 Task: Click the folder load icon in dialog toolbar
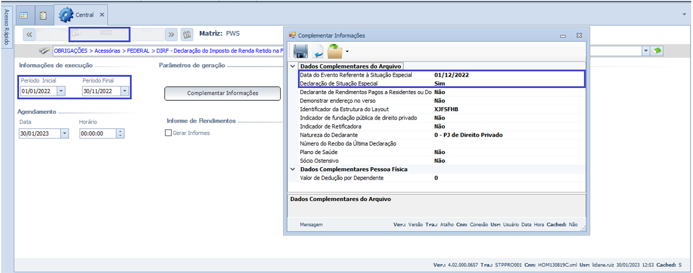point(335,51)
